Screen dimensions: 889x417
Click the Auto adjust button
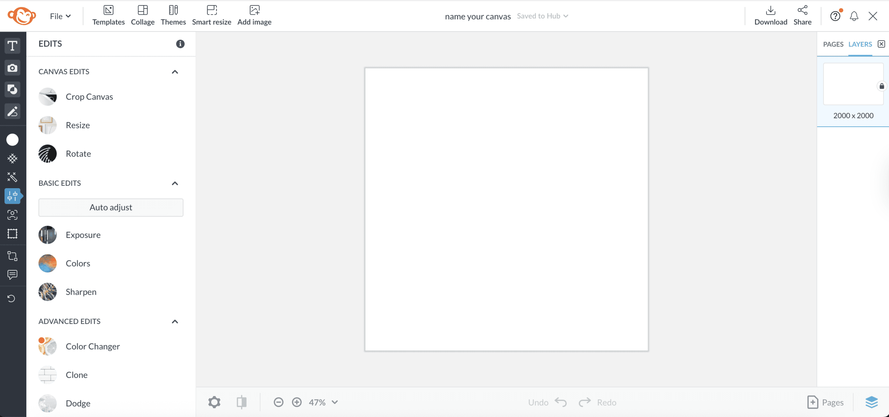(x=111, y=207)
